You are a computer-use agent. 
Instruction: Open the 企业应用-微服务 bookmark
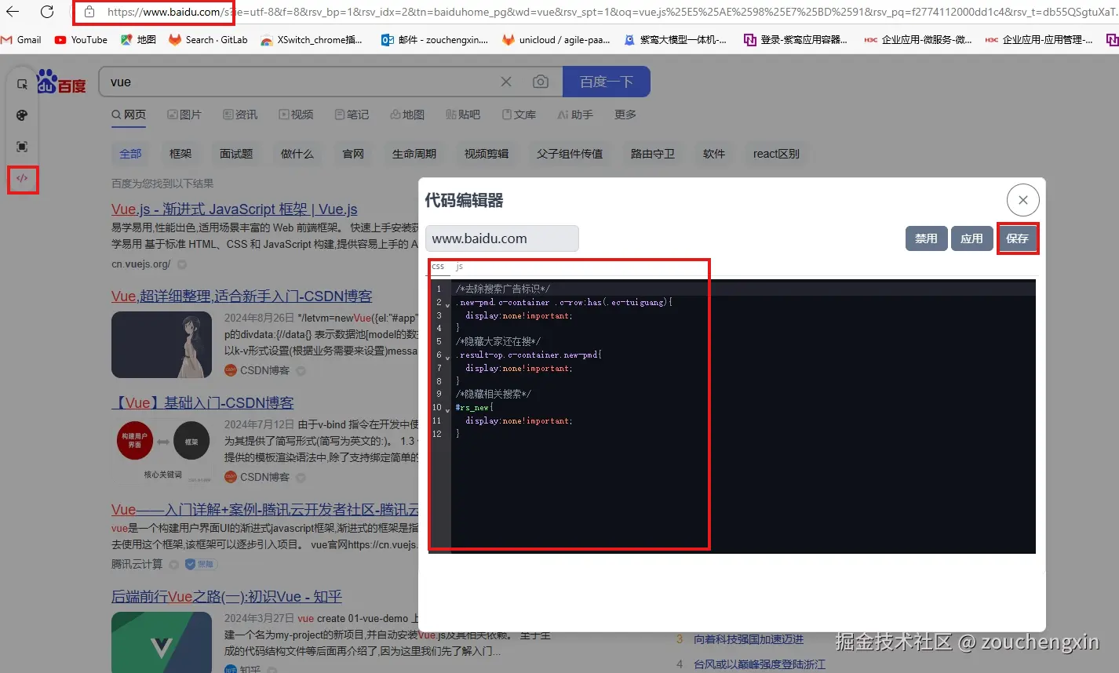(x=918, y=39)
